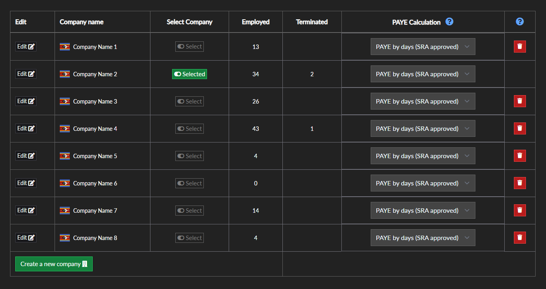Click the Employed column header
This screenshot has width=546, height=289.
click(x=256, y=22)
